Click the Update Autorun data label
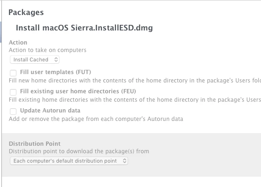Screen dimensions: 261x187 (50, 111)
